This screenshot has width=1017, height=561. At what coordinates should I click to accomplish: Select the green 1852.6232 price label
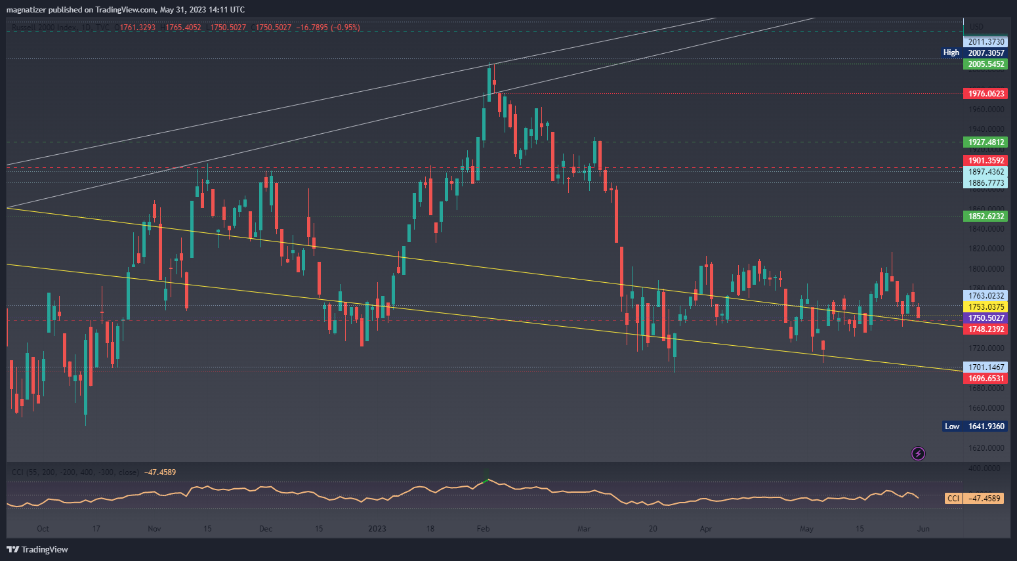[986, 217]
